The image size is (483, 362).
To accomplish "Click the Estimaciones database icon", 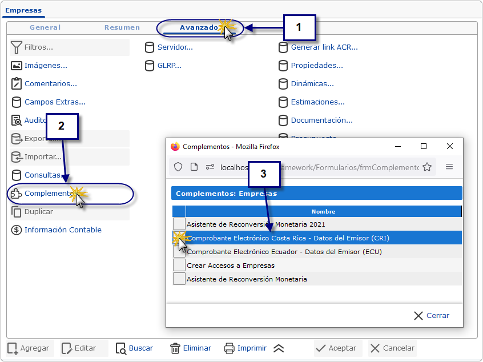I will [x=283, y=102].
